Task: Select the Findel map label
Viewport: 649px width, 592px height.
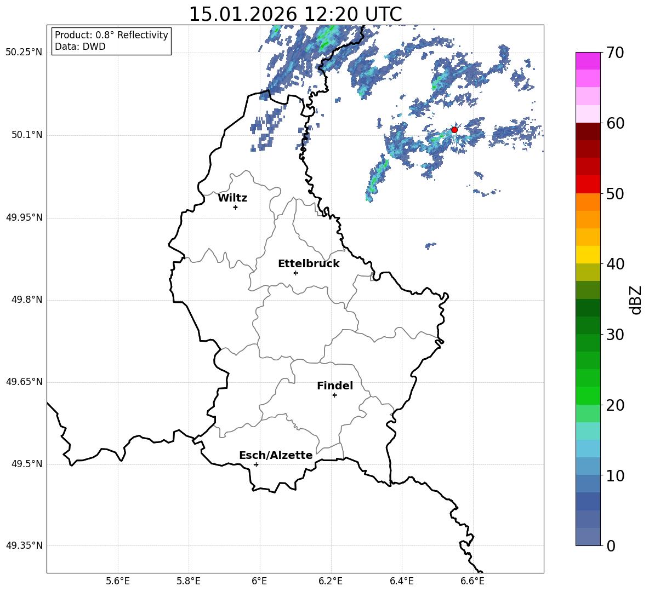Action: [335, 386]
